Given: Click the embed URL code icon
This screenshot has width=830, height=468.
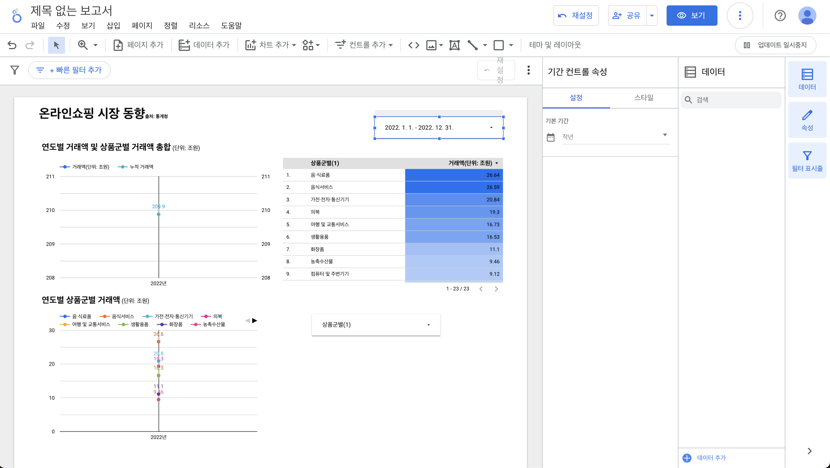Looking at the screenshot, I should pos(413,45).
